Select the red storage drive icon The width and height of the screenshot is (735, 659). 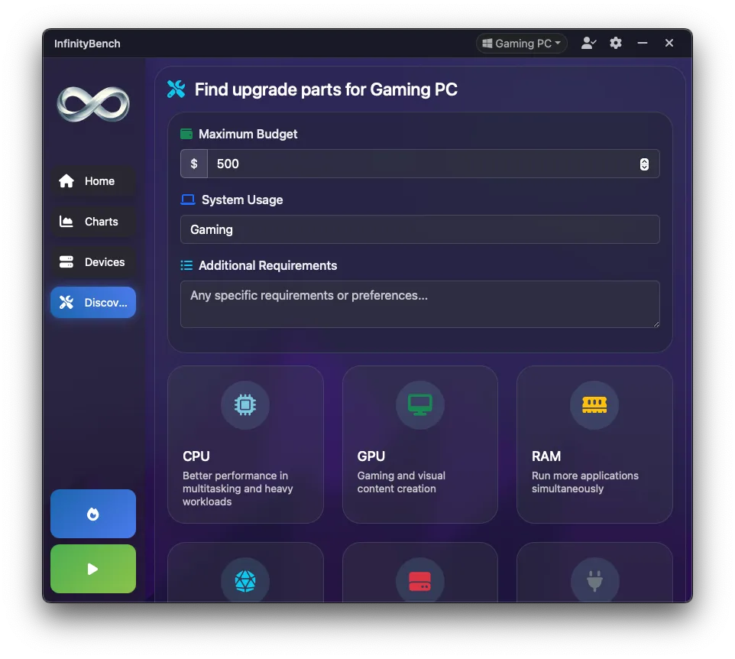click(x=419, y=581)
